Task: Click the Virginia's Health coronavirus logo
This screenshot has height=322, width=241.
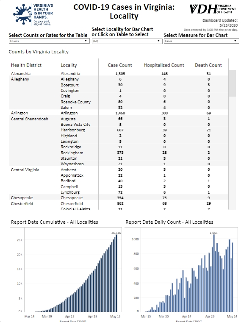Action: click(x=33, y=14)
